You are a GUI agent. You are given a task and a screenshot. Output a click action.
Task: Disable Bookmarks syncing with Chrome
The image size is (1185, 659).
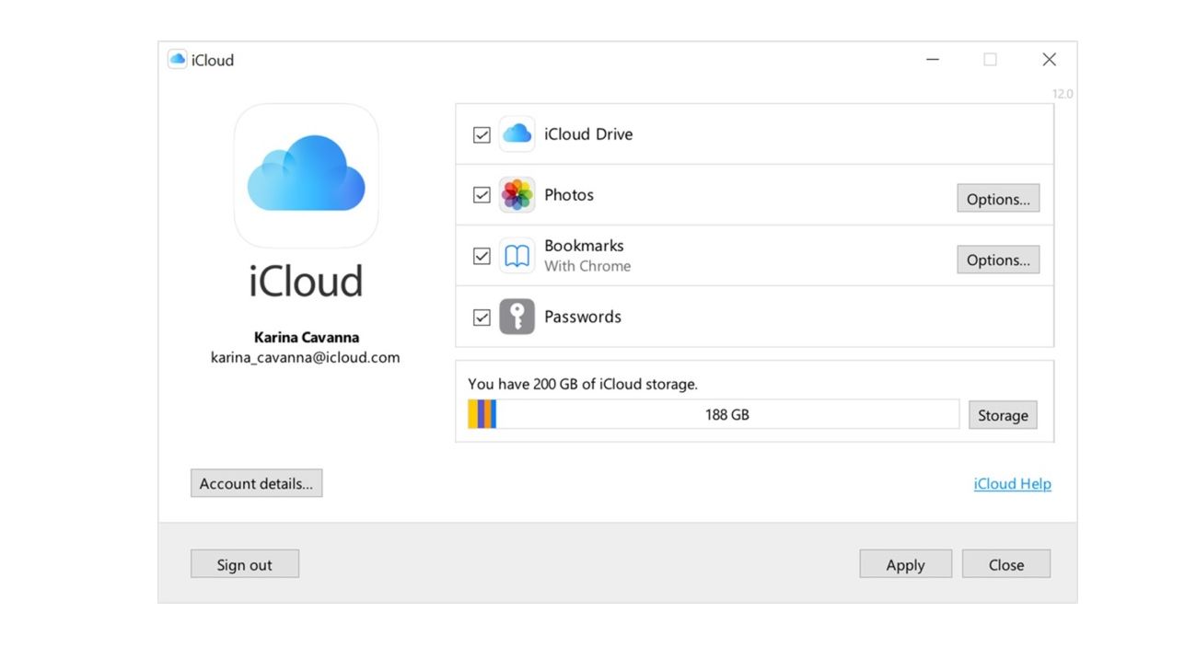click(481, 255)
